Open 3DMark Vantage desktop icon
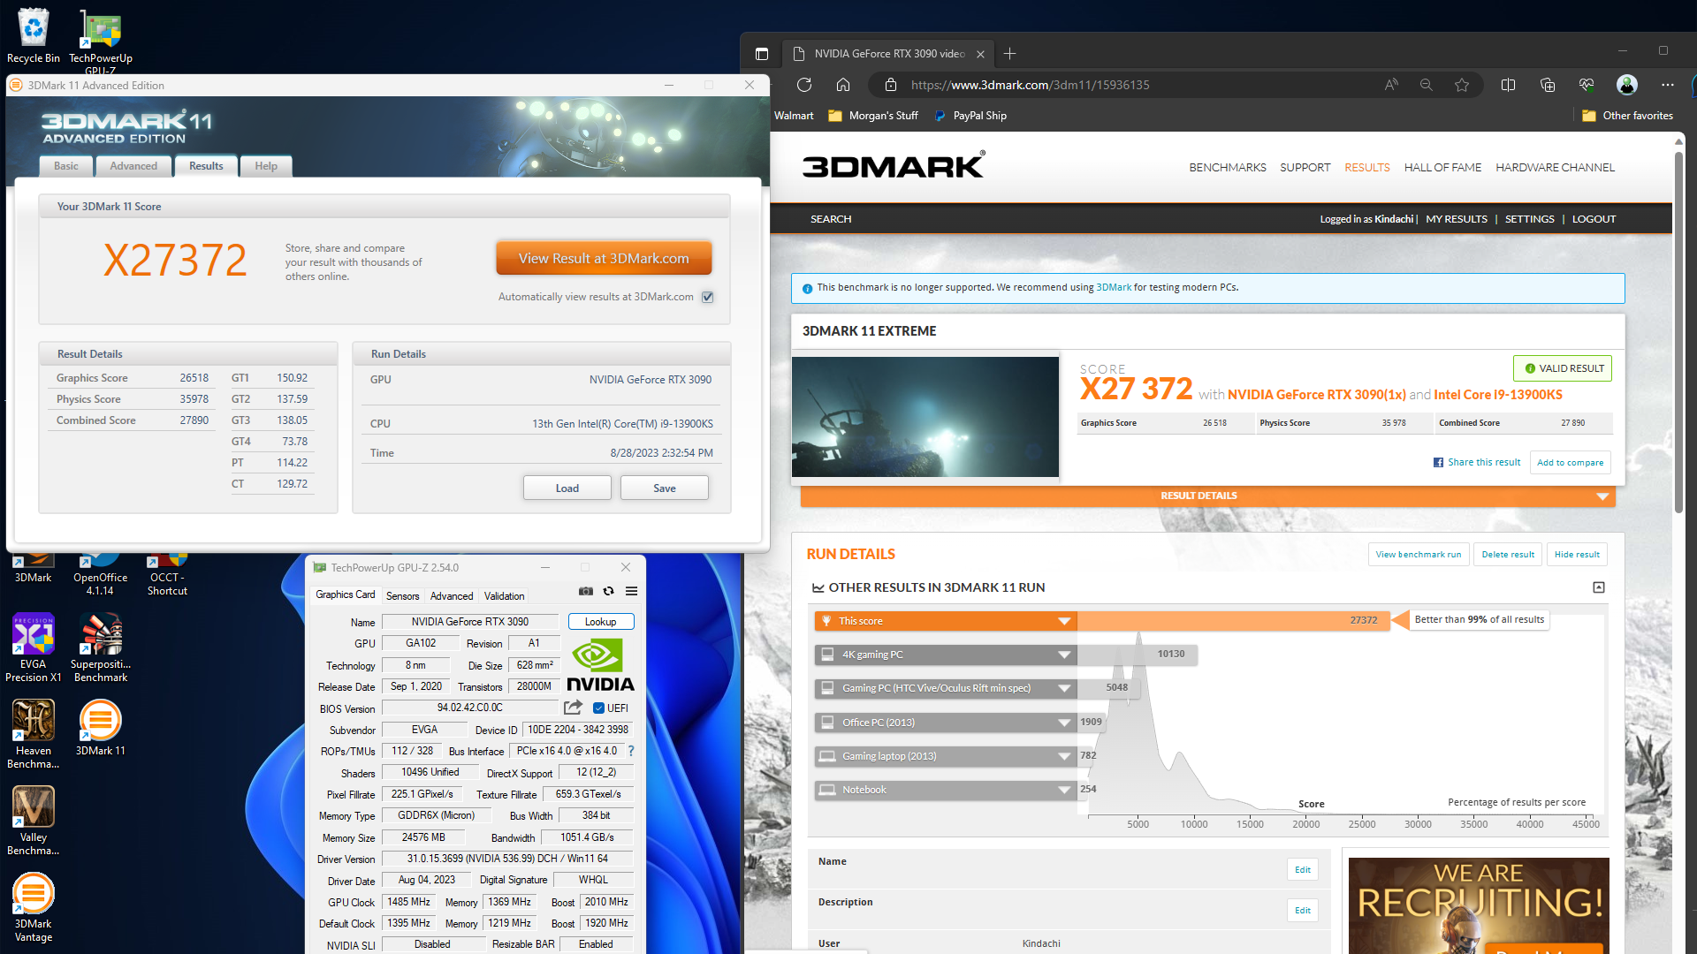 click(x=34, y=907)
